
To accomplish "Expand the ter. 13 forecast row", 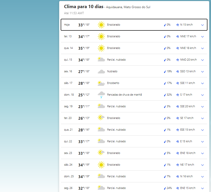I will pyautogui.click(x=202, y=37).
